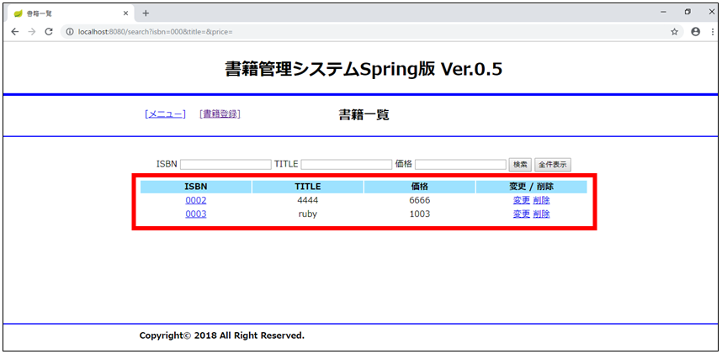Click the browser back arrow
Viewport: 722px width, 354px height.
14,31
